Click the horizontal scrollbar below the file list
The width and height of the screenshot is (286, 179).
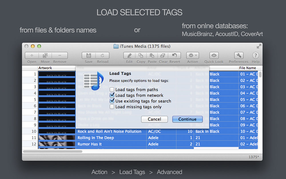53,152
